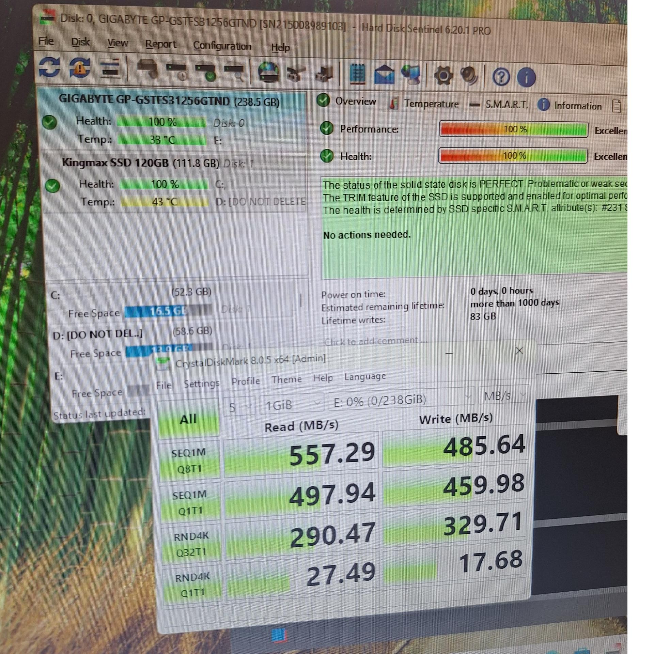The height and width of the screenshot is (654, 654).
Task: Click the blue About info icon
Action: tap(526, 77)
